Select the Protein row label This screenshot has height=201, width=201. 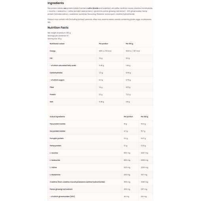tap(53, 94)
